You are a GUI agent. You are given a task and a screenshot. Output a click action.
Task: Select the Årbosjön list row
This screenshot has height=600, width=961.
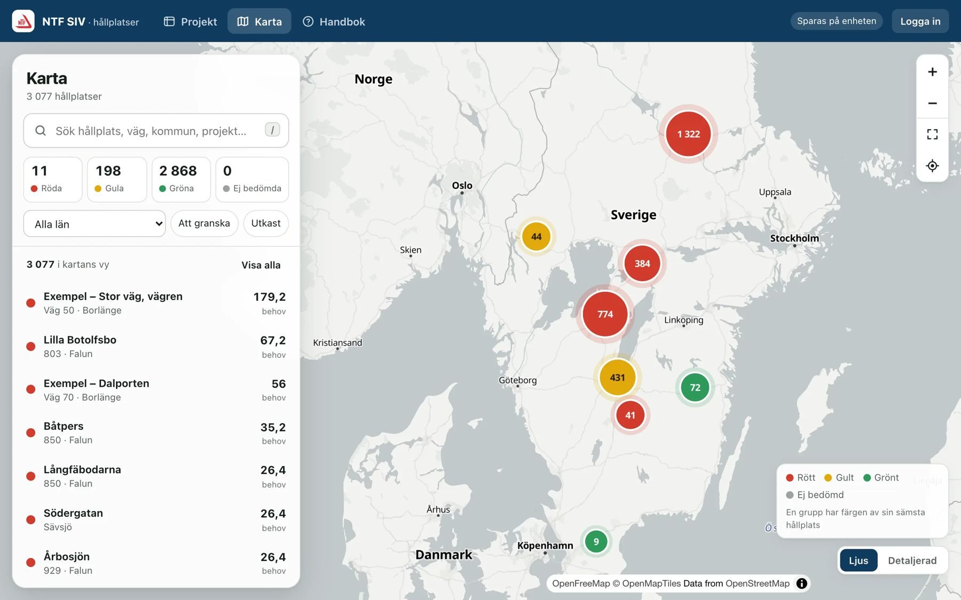click(156, 563)
